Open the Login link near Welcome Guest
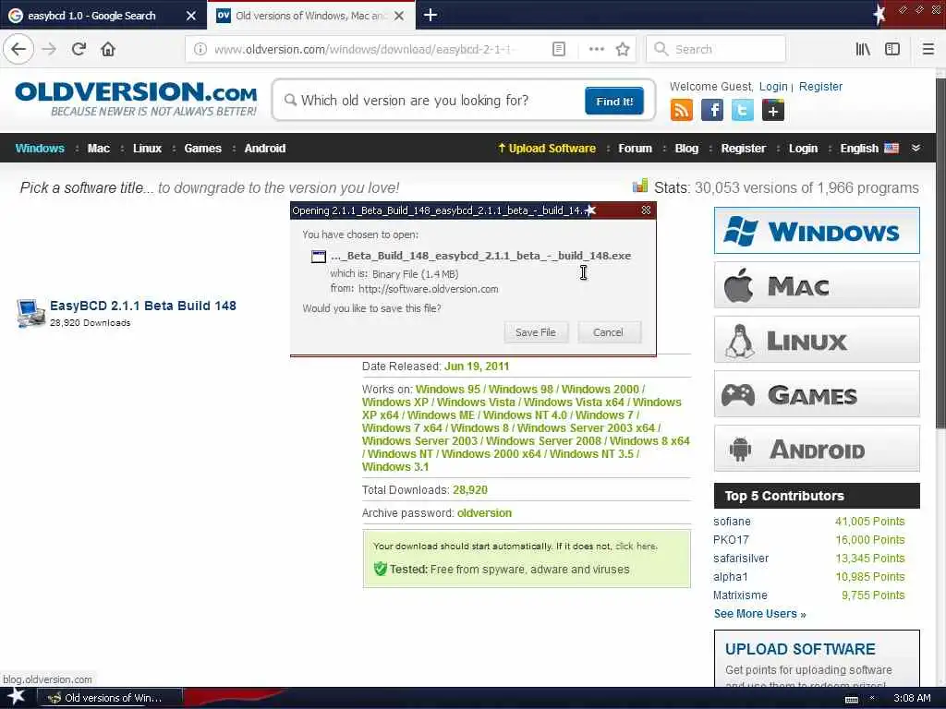The image size is (946, 709). pos(773,87)
